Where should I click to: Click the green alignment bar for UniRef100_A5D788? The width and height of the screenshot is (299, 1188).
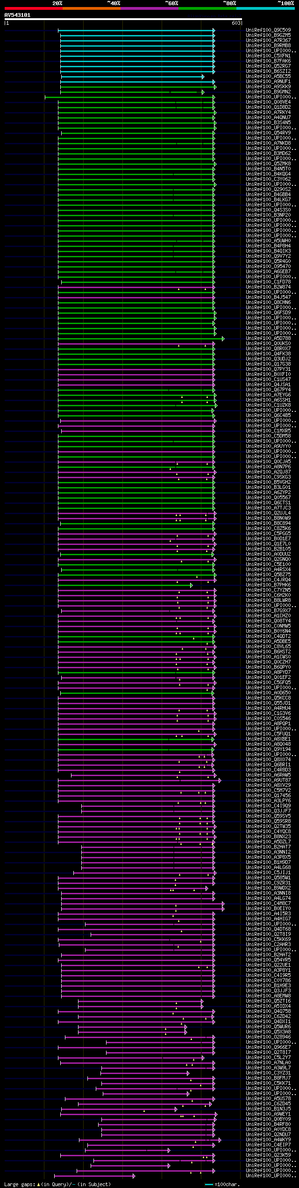[141, 339]
